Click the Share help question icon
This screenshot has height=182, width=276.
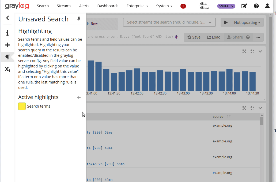[248, 37]
